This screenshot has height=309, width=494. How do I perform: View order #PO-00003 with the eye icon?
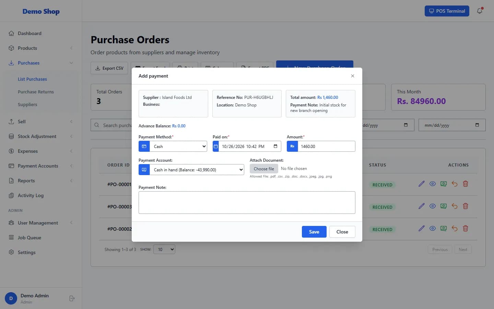point(433,206)
